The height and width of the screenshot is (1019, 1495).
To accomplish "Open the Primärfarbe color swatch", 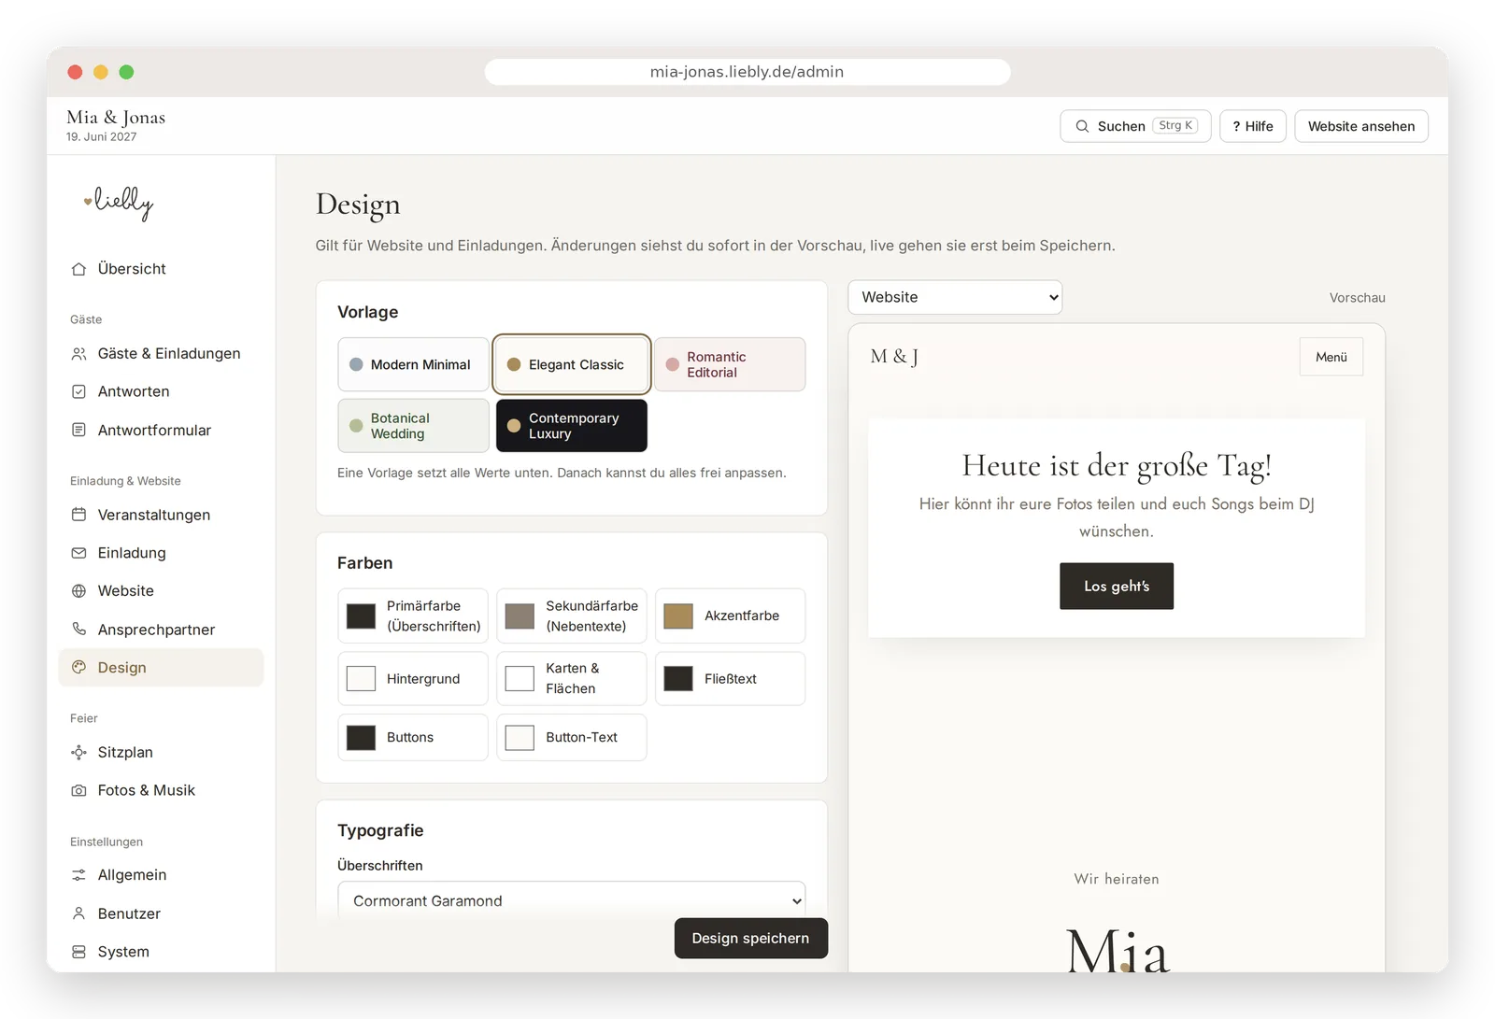I will [x=362, y=616].
